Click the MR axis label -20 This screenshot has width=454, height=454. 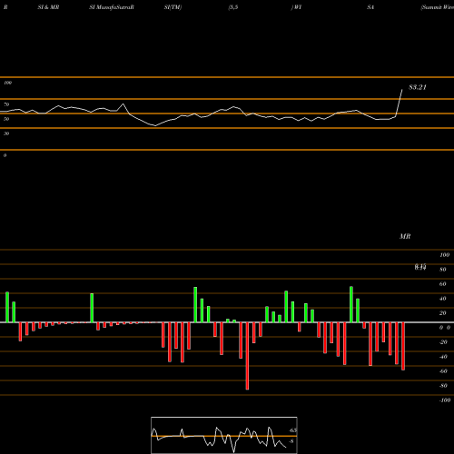pos(443,342)
